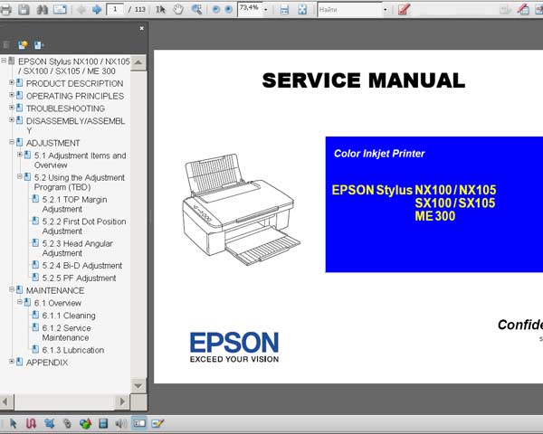This screenshot has width=543, height=434.
Task: Click the Fit Width scrolling-page icon
Action: [284, 10]
